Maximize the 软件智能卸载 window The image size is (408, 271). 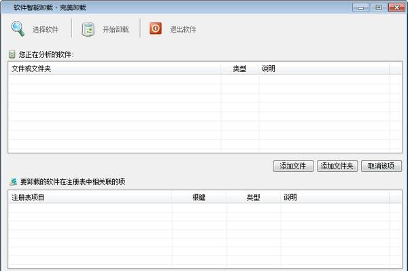379,7
